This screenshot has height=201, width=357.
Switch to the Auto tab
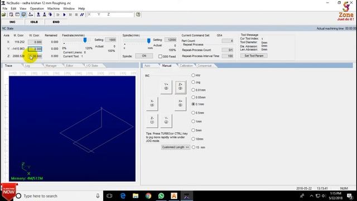[x=147, y=66]
